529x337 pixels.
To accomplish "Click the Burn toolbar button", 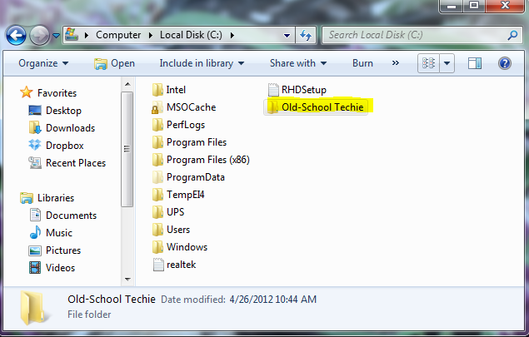I will [362, 63].
